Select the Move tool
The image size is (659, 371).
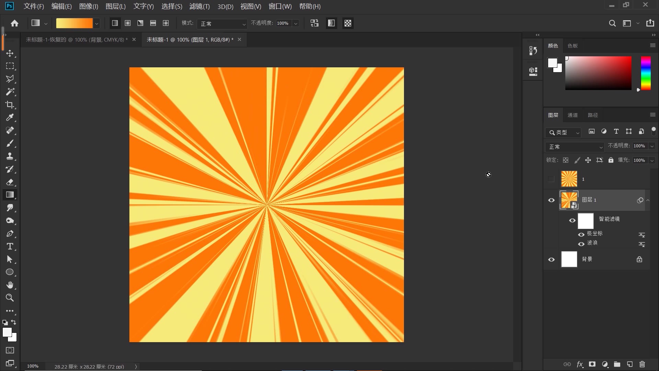pos(10,53)
